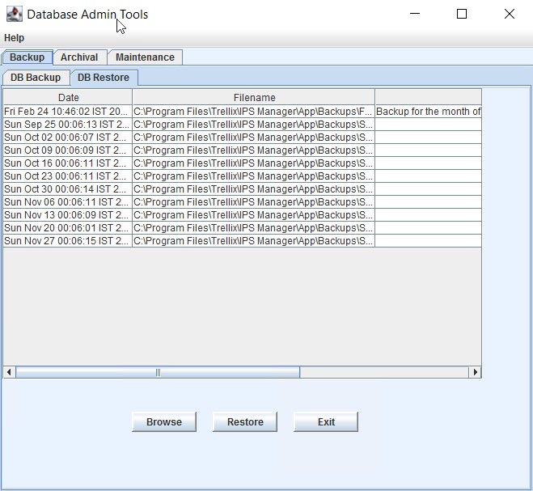533x491 pixels.
Task: Click the horizontal scrollbar thumb
Action: [158, 372]
